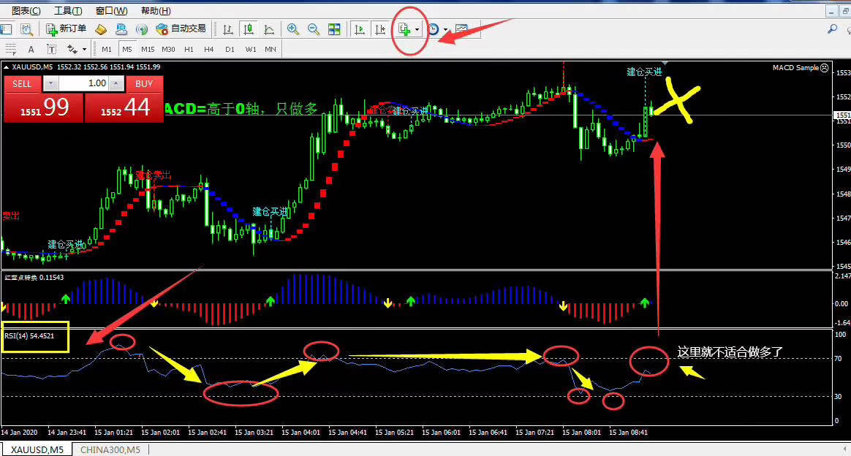This screenshot has height=456, width=851.
Task: Click the 14 Jan 23:41 time label
Action: [x=67, y=432]
